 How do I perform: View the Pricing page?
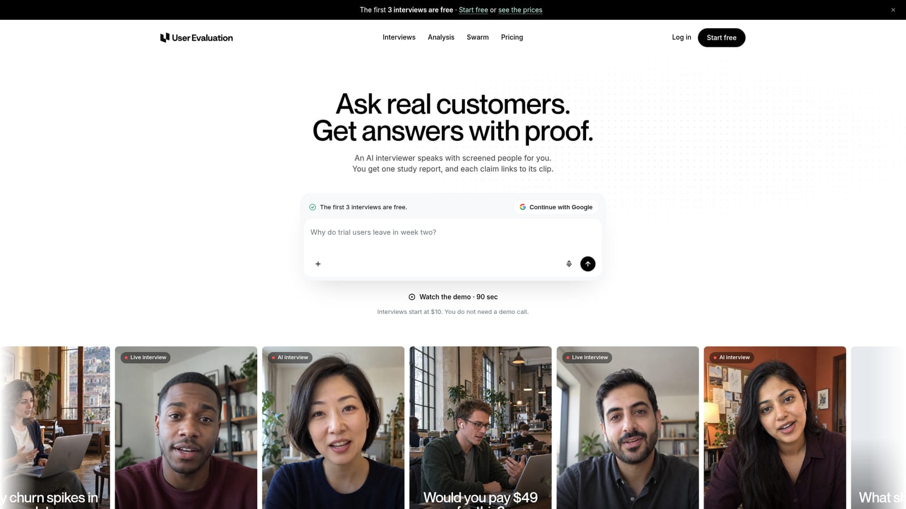click(x=512, y=37)
